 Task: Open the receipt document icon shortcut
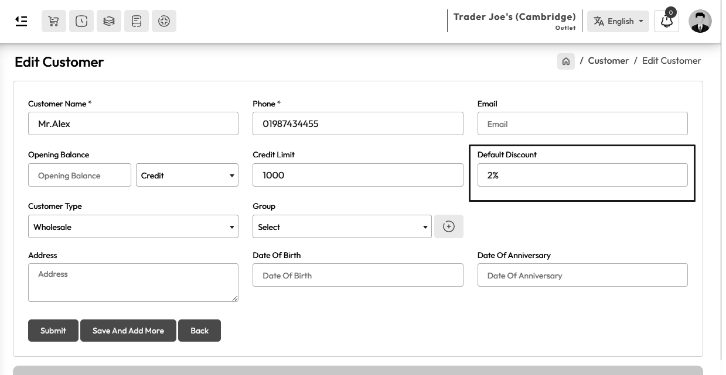(137, 21)
